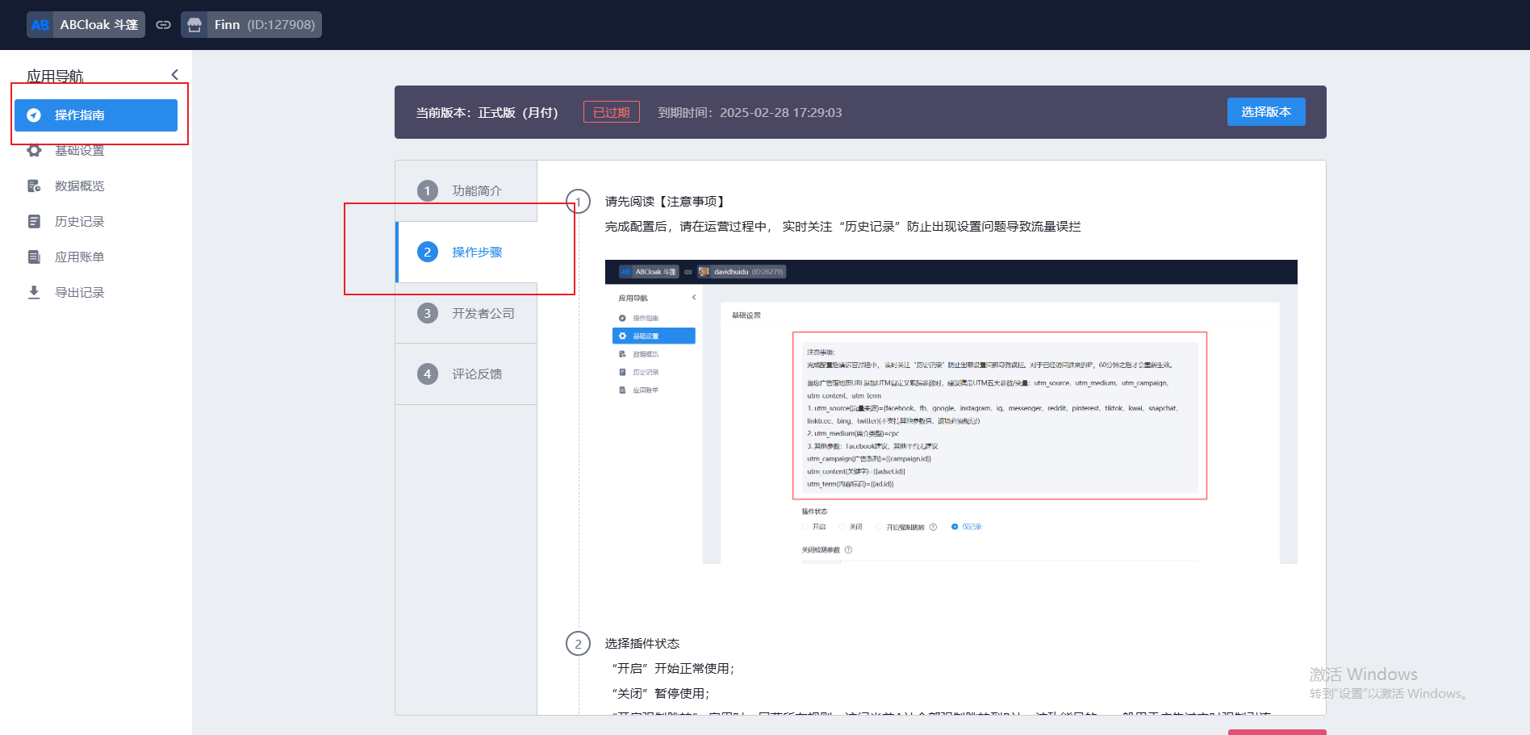Click the "开启" 开始正常使用 line
This screenshot has height=735, width=1530.
pyautogui.click(x=673, y=669)
